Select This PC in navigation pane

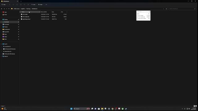(6, 44)
